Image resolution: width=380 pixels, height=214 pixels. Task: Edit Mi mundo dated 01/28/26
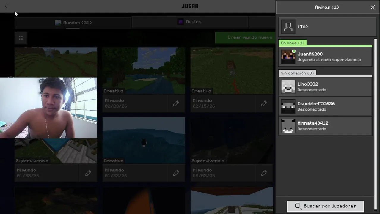(x=88, y=173)
